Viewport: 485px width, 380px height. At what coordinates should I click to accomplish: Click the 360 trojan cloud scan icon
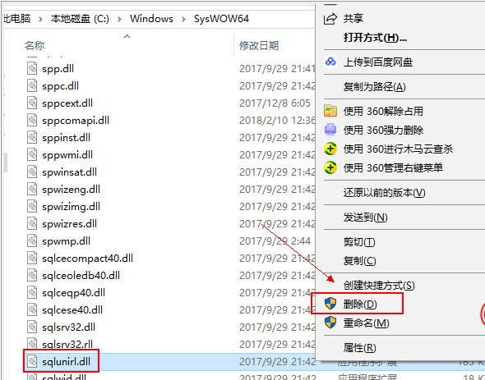[330, 149]
